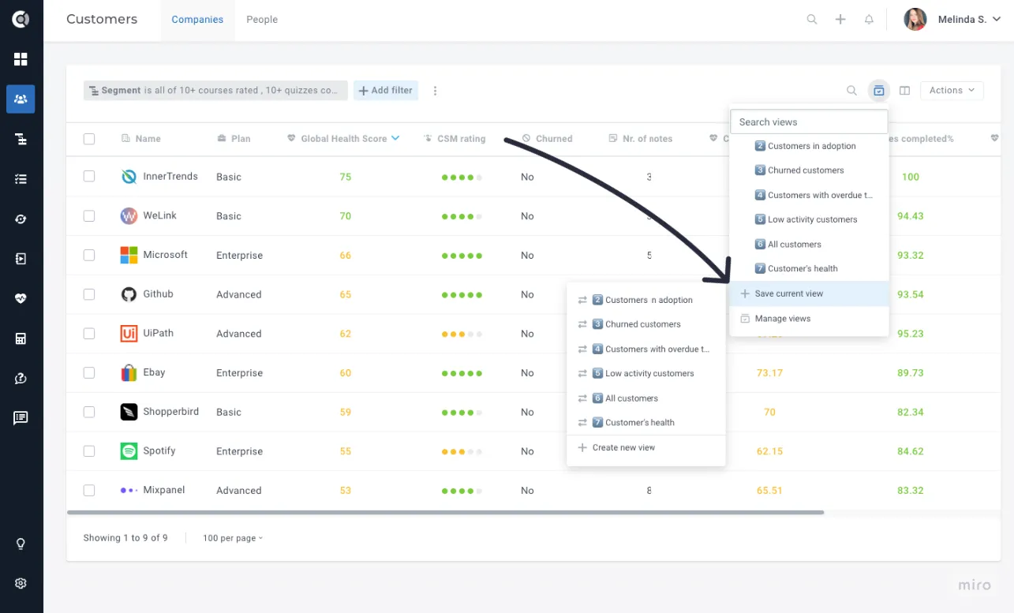This screenshot has height=613, width=1014.
Task: Select Churned customers in the search views list
Action: click(810, 170)
